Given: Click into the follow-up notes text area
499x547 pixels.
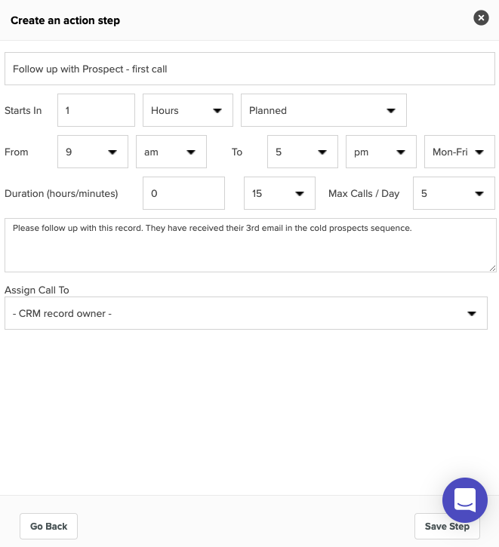Looking at the screenshot, I should tap(250, 245).
